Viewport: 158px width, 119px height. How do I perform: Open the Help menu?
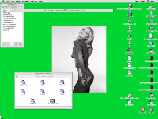40,1
